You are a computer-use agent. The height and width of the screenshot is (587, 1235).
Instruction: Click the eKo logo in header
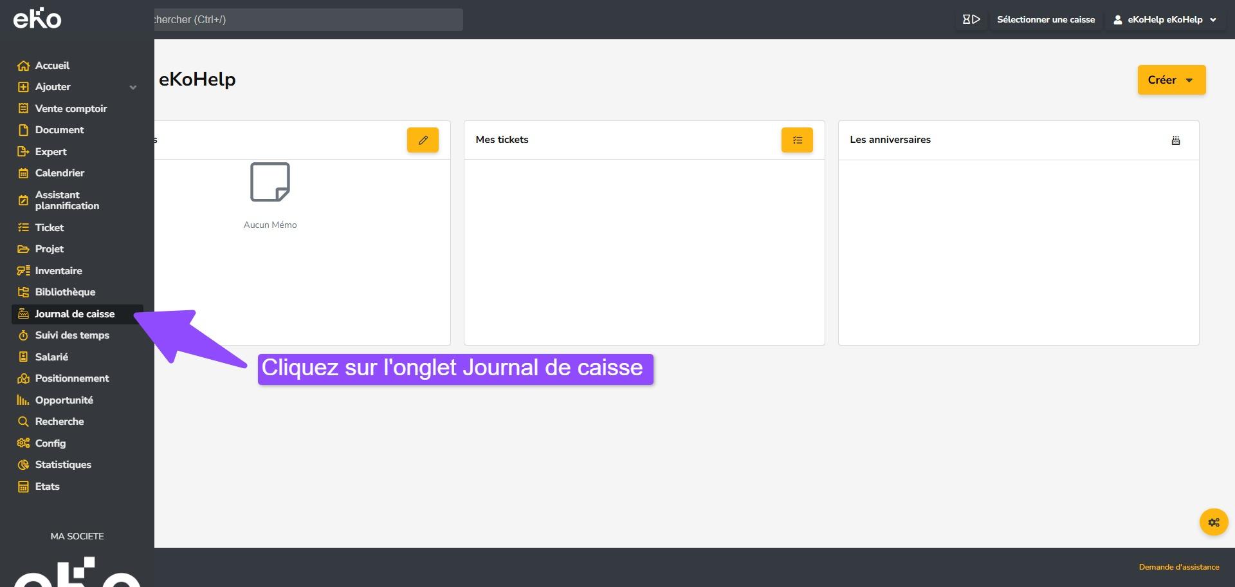point(37,19)
